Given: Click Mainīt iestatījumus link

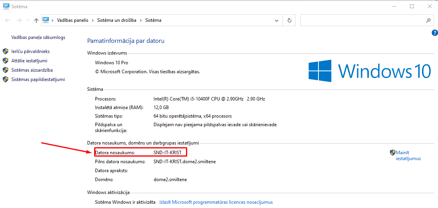Looking at the screenshot, I should pyautogui.click(x=408, y=155).
